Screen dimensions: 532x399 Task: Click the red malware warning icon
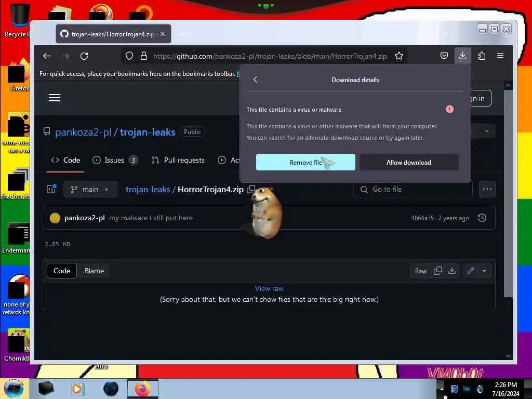point(449,109)
